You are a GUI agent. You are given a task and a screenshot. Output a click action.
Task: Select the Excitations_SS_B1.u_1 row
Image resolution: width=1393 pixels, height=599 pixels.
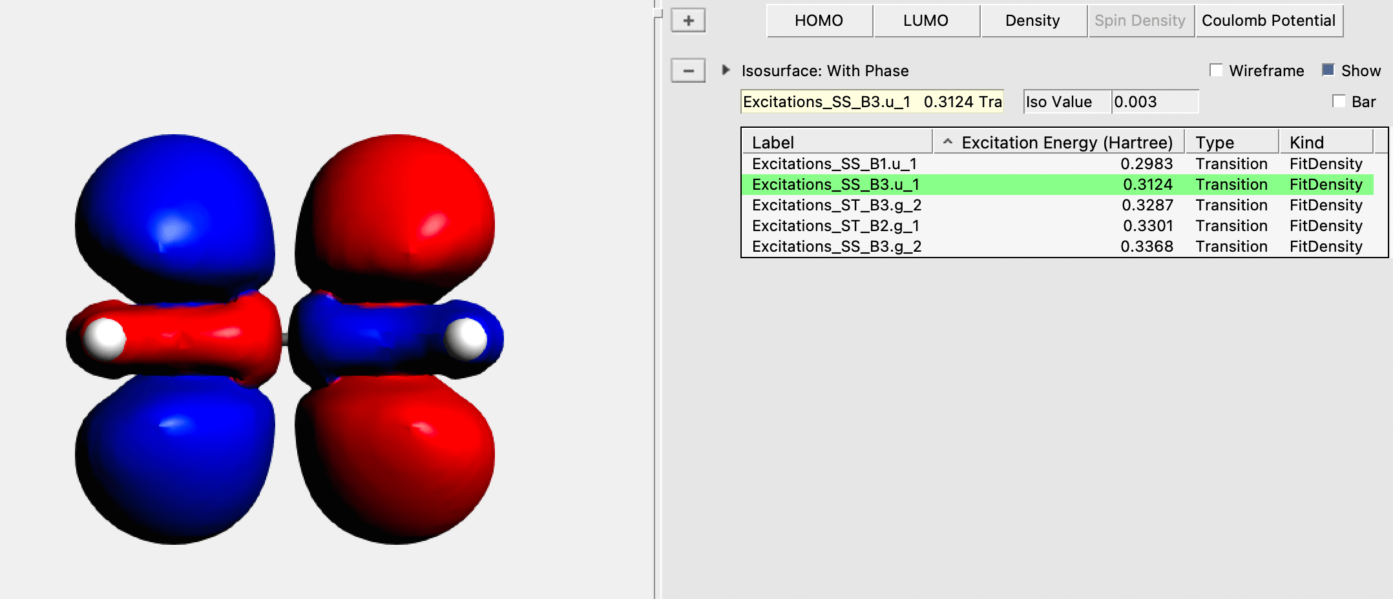coord(834,164)
